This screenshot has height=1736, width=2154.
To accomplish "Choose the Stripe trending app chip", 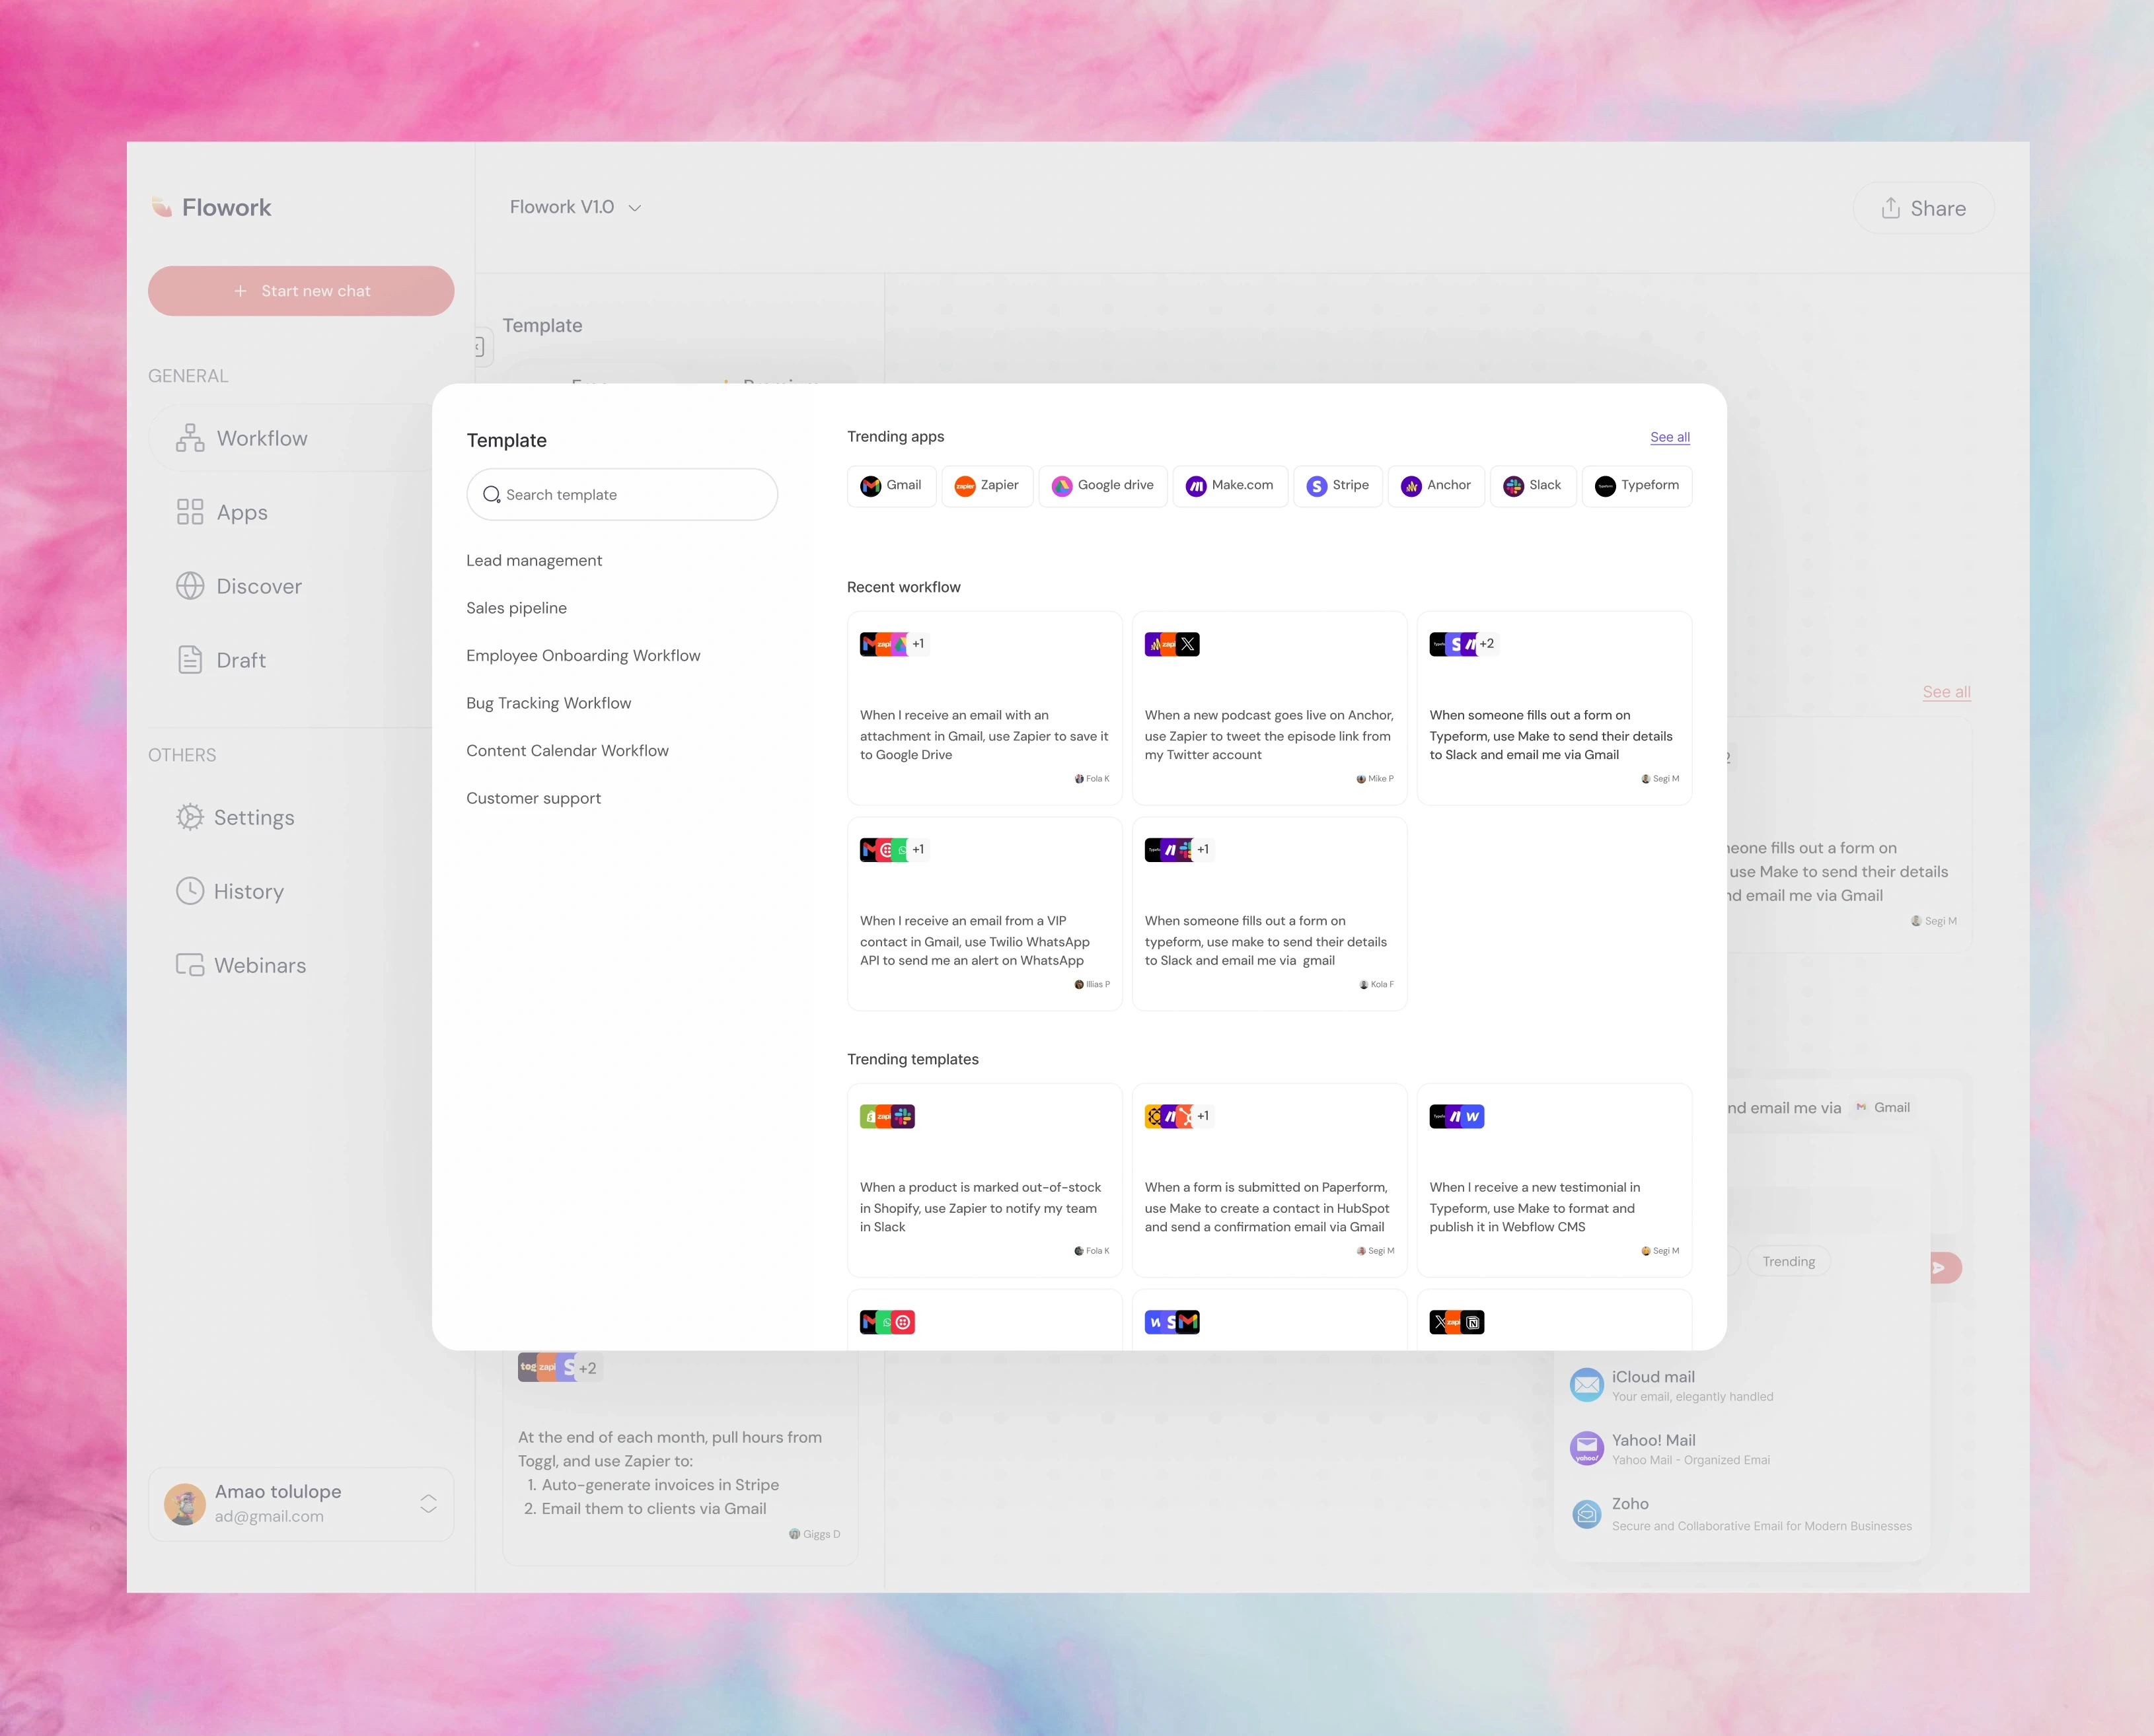I will click(1337, 486).
